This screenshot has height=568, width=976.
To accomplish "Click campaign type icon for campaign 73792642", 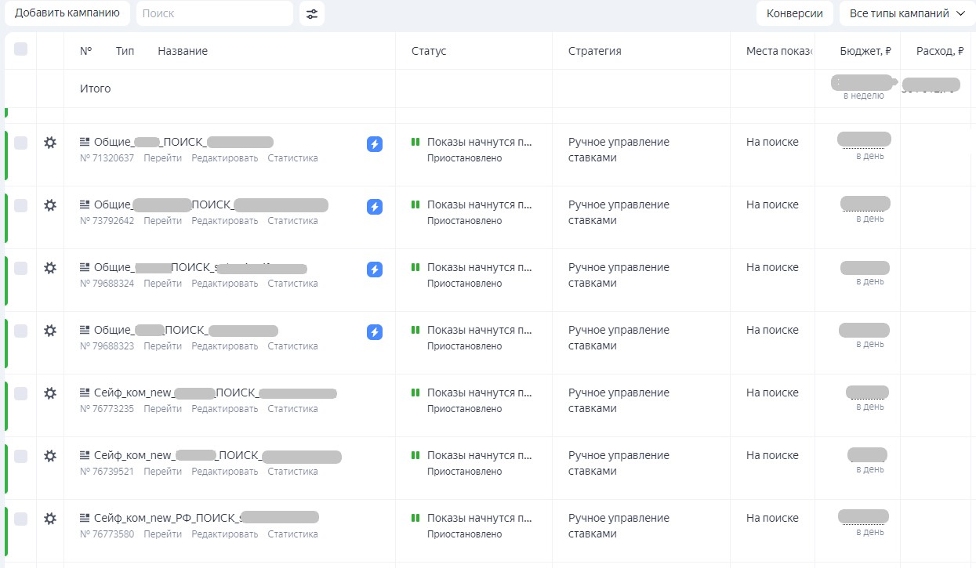I will pyautogui.click(x=85, y=204).
